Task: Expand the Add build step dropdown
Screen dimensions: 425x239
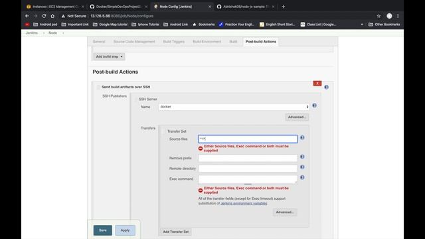Action: coord(109,56)
